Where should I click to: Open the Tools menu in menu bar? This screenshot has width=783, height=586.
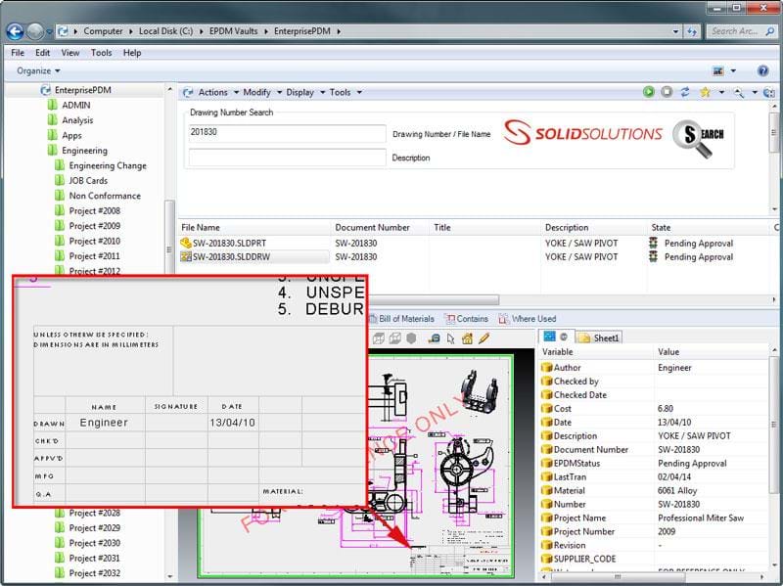(101, 53)
